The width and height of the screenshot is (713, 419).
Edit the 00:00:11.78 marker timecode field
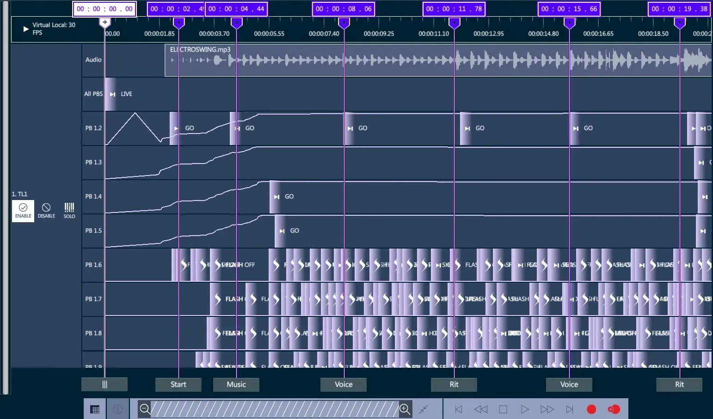coord(454,9)
